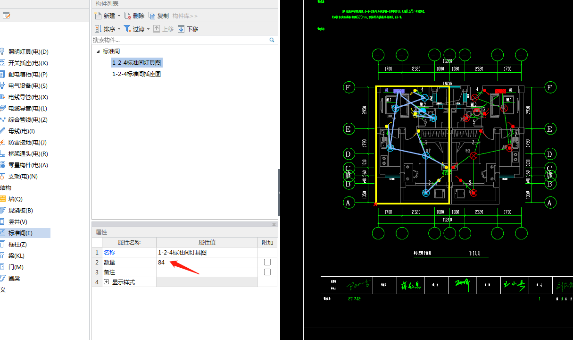Select 竖井(V) shaft item
573x340 pixels.
point(17,222)
